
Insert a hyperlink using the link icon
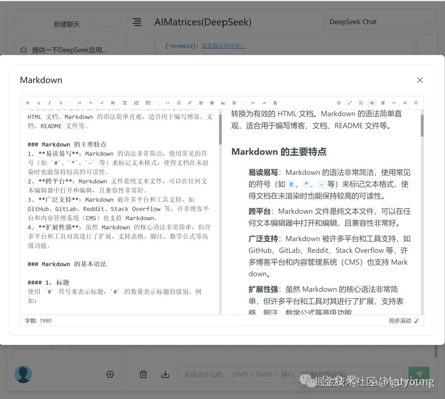190,103
